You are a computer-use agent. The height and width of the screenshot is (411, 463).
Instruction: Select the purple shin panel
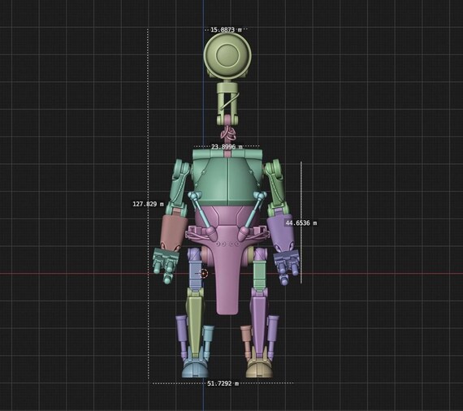[259, 325]
